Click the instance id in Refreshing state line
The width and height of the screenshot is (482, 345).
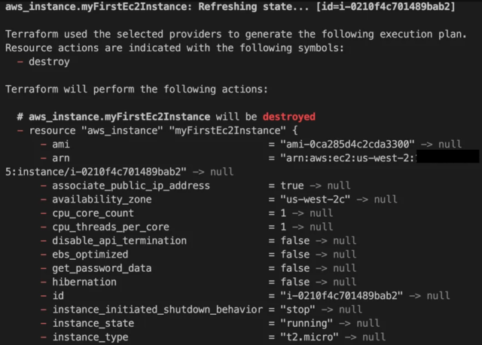click(x=386, y=7)
